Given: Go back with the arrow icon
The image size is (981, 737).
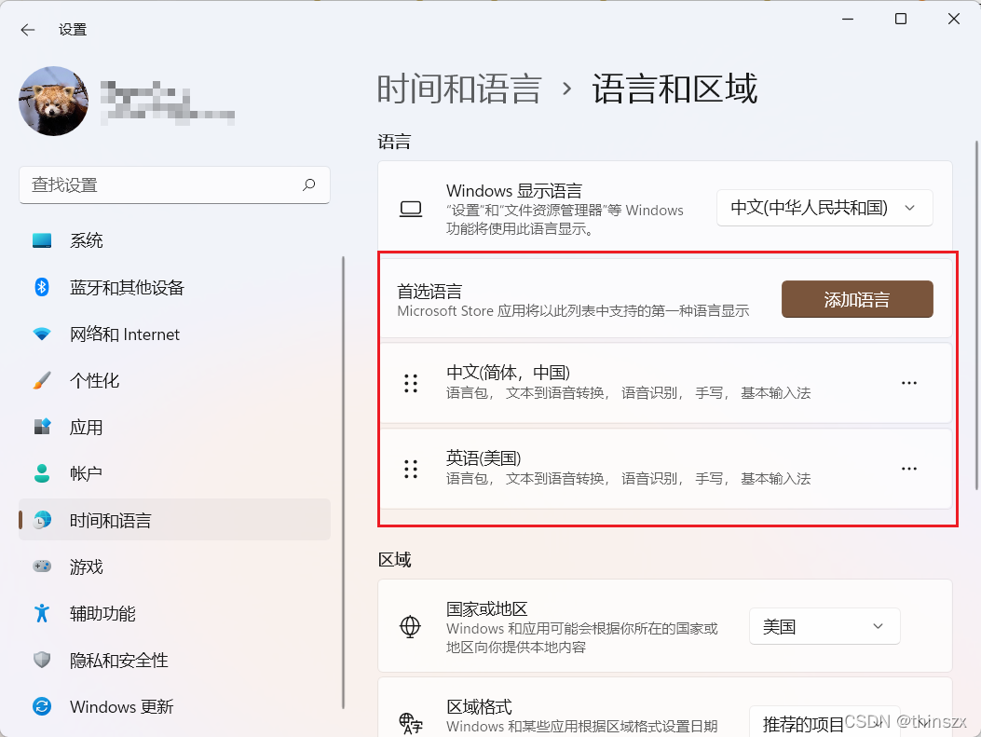Looking at the screenshot, I should (28, 30).
